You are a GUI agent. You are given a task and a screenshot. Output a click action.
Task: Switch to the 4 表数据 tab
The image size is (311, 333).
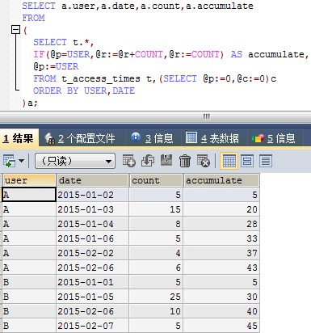coord(213,138)
